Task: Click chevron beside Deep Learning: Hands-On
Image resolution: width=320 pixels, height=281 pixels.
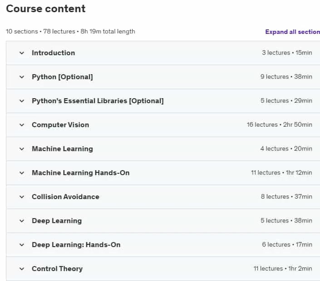Action: pyautogui.click(x=22, y=245)
